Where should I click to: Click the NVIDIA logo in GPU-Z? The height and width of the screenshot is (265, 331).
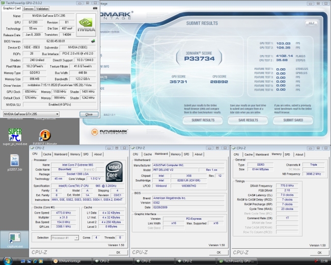click(86, 25)
